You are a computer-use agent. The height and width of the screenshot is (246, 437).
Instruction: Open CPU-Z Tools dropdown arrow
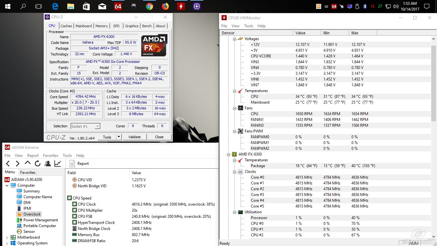tap(119, 137)
